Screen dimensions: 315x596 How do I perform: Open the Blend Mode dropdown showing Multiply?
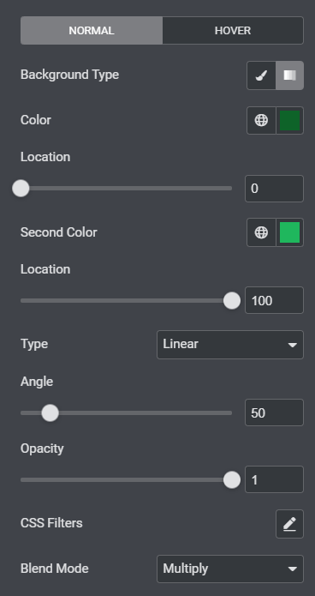(x=230, y=569)
